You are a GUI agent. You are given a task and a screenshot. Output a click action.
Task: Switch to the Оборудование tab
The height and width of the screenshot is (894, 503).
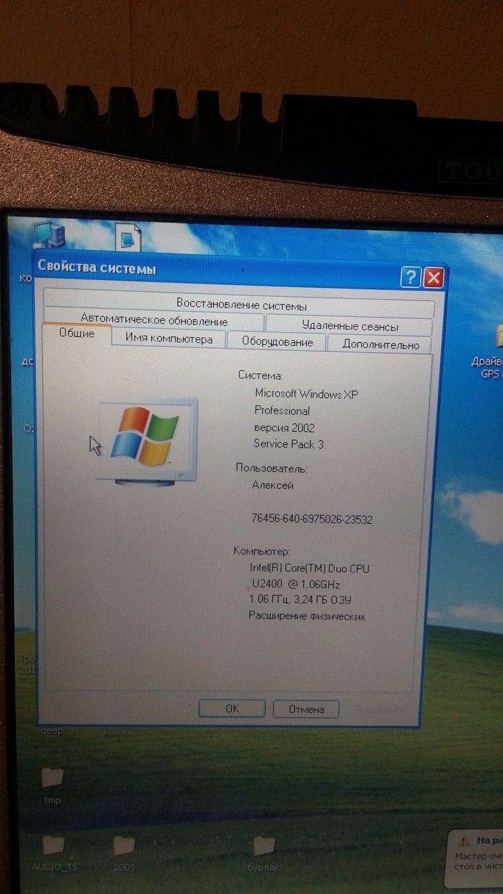click(277, 342)
